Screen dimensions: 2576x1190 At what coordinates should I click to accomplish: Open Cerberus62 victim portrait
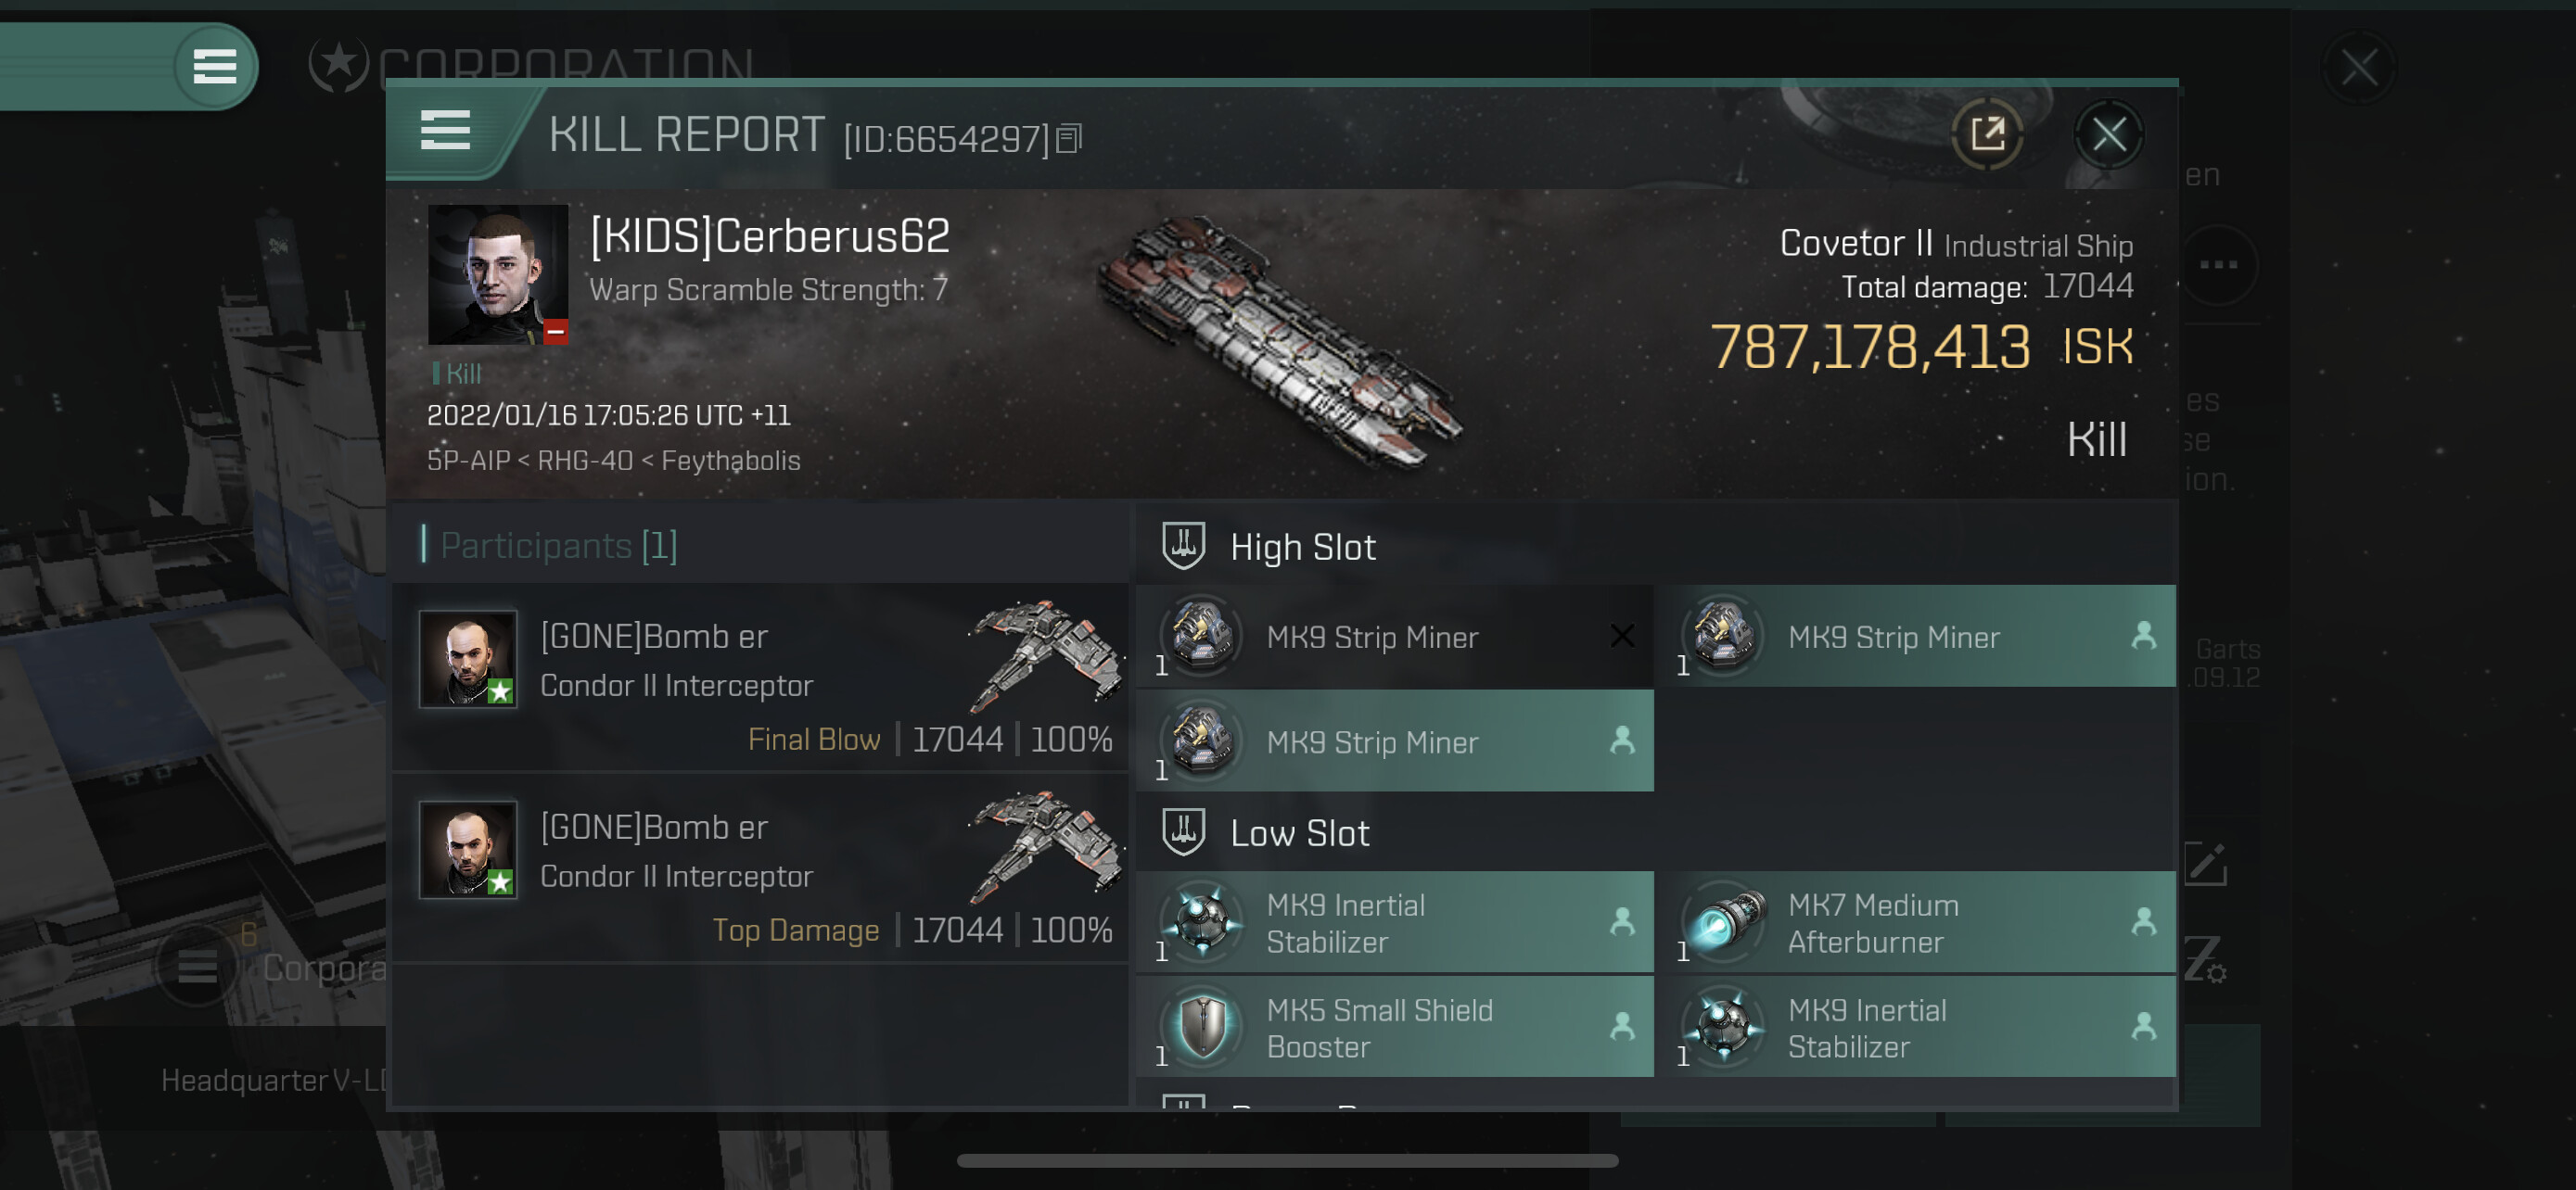coord(498,274)
